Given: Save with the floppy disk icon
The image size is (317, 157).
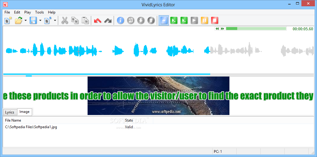Looking at the screenshot, I should click(x=33, y=20).
